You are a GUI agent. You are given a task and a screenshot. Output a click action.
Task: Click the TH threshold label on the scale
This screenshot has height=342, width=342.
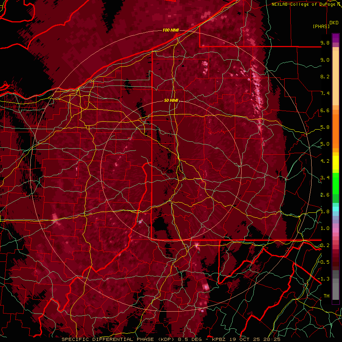326,296
